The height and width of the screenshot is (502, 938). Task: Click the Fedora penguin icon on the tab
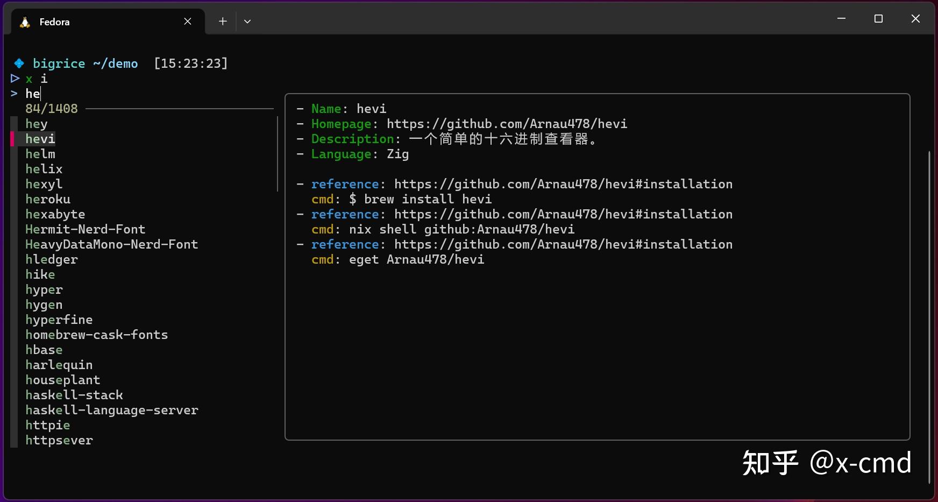(24, 22)
